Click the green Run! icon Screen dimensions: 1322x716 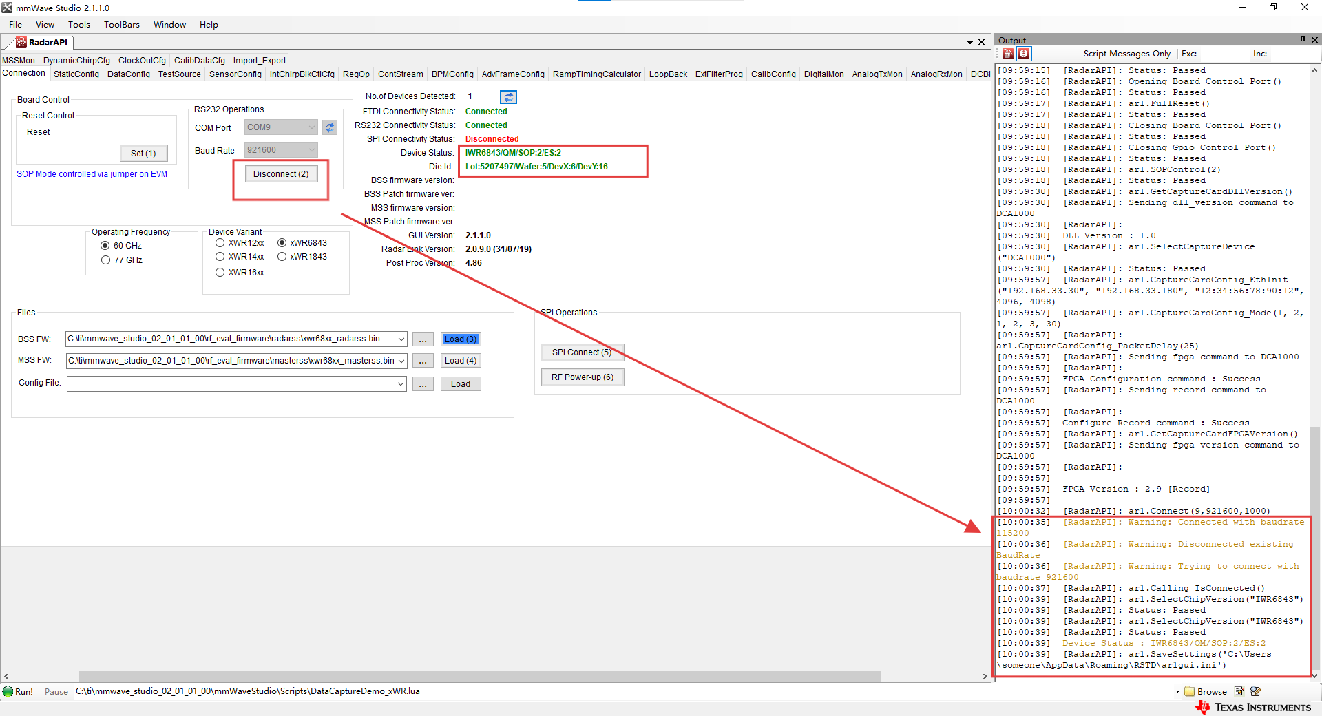coord(8,691)
